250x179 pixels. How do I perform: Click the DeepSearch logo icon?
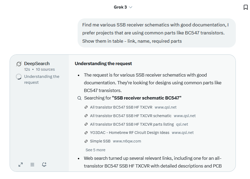tap(19, 64)
